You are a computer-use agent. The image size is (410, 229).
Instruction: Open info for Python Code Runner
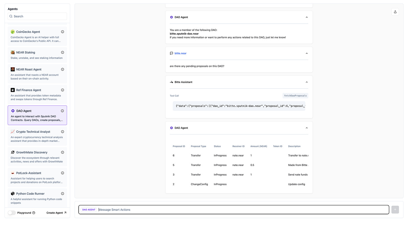(x=63, y=194)
